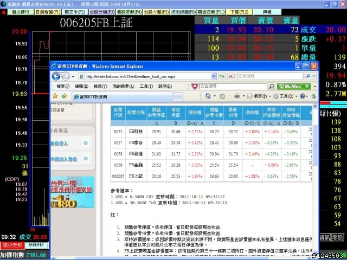The height and width of the screenshot is (260, 347).
Task: Click the 資訊 button in trading window
Action: 325,238
